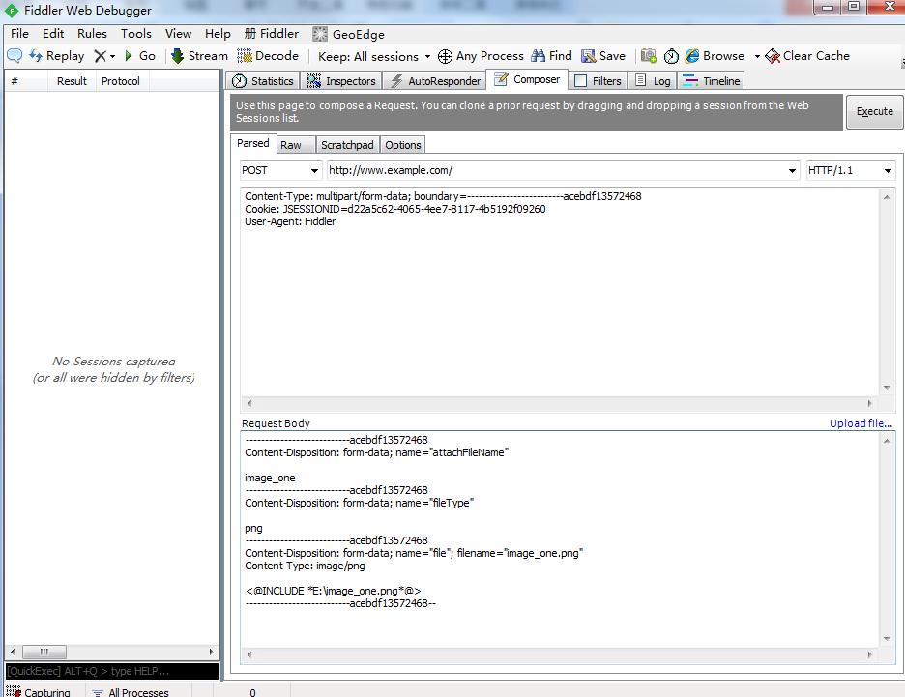Click sessions list horizontal scrollbar thumb

point(44,652)
